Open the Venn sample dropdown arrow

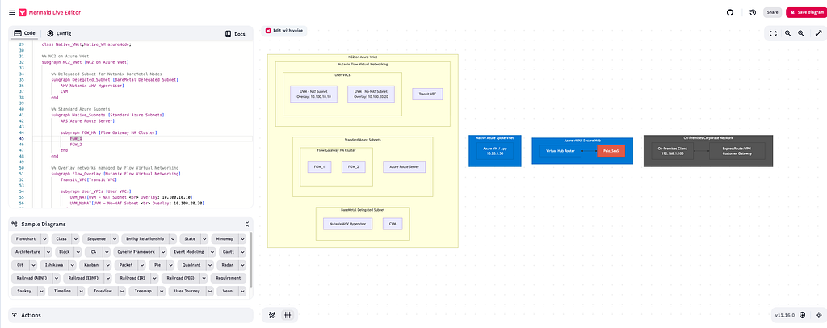pyautogui.click(x=242, y=291)
